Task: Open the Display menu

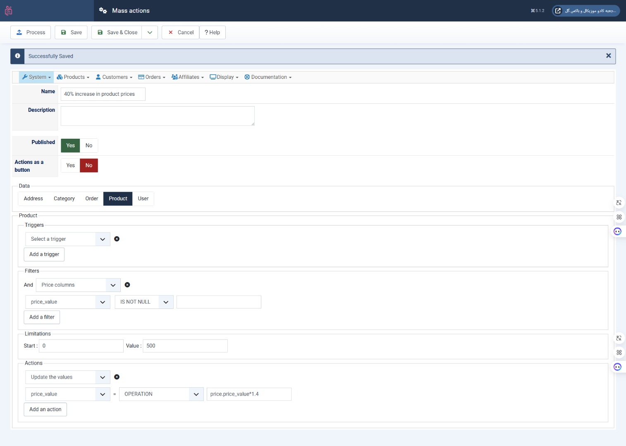Action: click(x=224, y=77)
